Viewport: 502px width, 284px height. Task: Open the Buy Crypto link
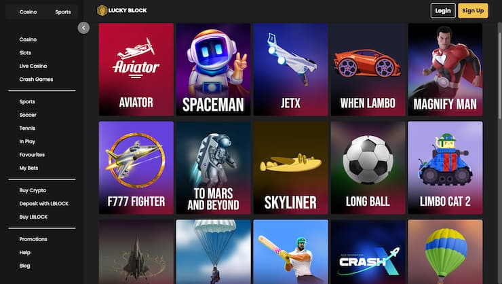pos(33,190)
